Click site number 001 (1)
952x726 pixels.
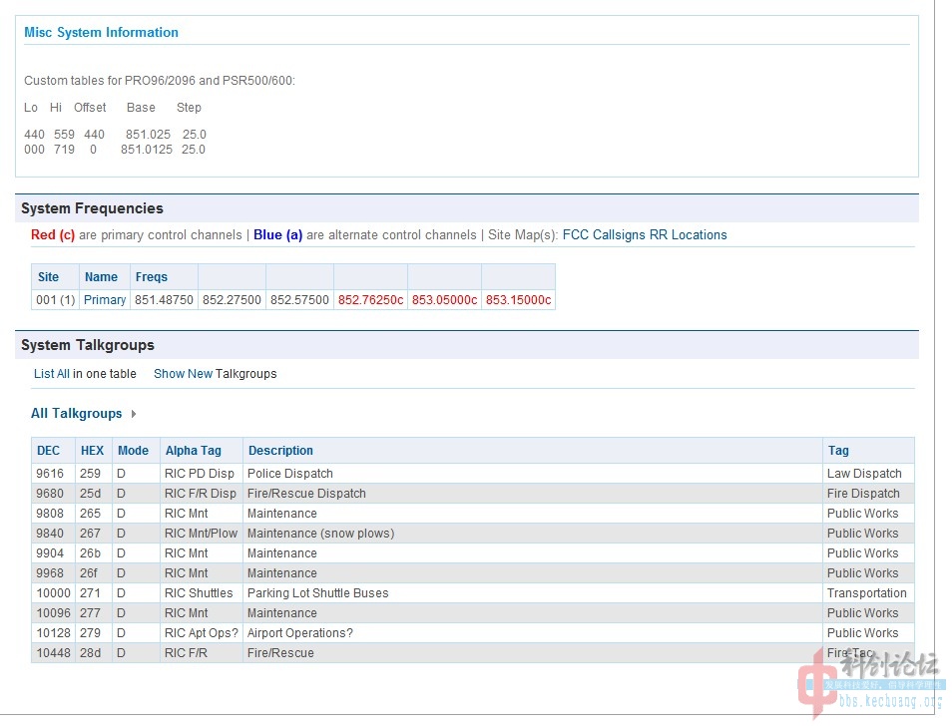tap(55, 300)
